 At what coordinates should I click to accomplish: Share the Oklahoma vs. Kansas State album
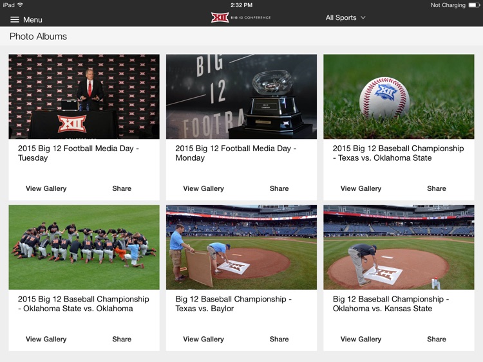tap(437, 339)
